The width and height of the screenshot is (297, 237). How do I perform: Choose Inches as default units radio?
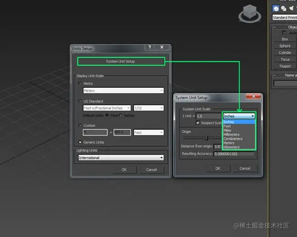click(x=120, y=115)
